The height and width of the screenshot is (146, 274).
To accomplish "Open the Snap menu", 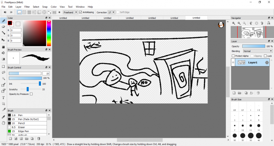I will [45, 7].
